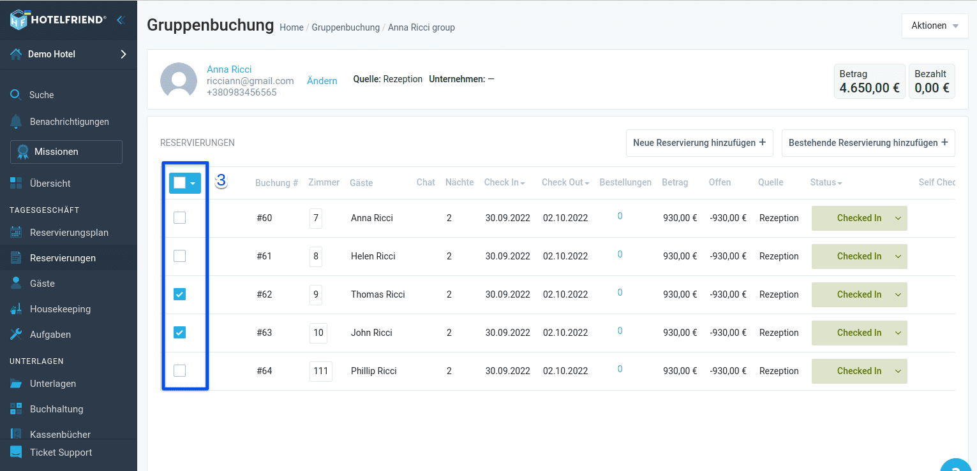Open status dropdown for booking #61
Image resolution: width=977 pixels, height=471 pixels.
(860, 256)
